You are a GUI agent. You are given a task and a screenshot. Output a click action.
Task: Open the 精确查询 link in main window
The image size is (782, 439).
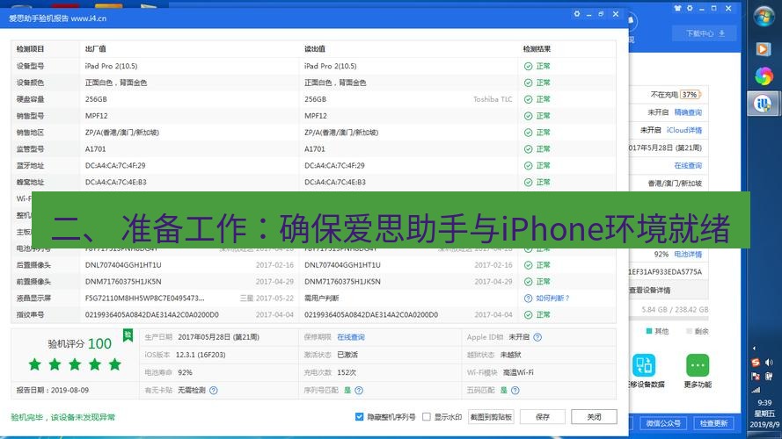pos(688,112)
